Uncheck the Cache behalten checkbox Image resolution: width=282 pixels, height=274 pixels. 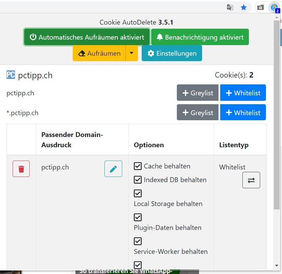click(x=138, y=166)
